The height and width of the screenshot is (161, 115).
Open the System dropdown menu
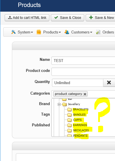(22, 32)
